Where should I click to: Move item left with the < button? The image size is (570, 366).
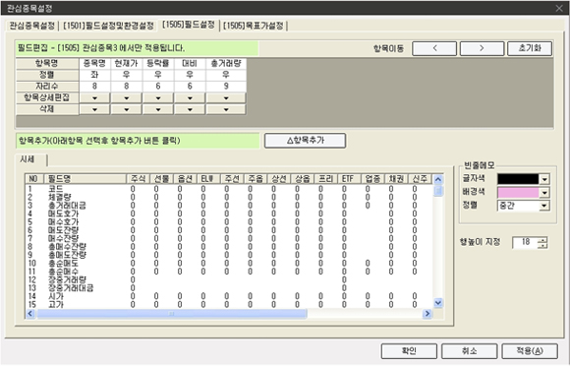434,48
